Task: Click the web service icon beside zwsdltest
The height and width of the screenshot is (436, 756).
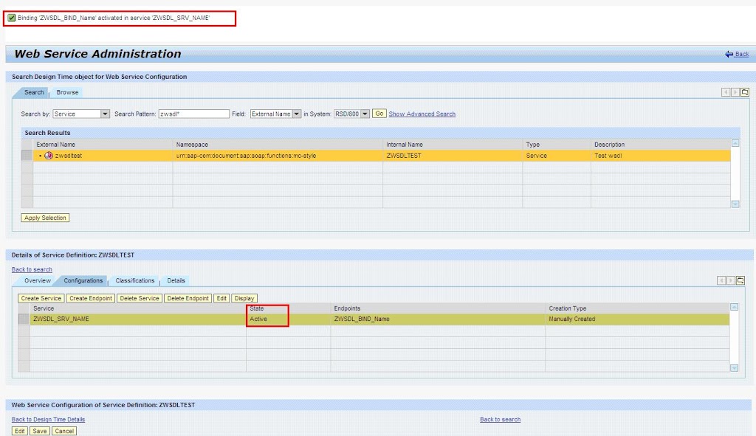Action: [x=48, y=156]
